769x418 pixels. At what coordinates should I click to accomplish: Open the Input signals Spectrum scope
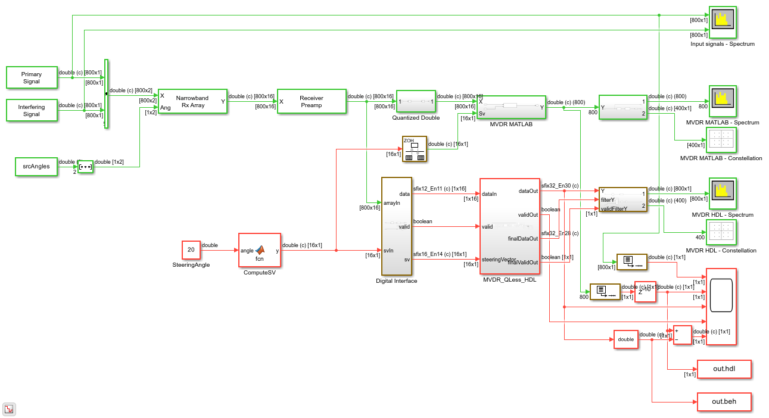[x=723, y=23]
